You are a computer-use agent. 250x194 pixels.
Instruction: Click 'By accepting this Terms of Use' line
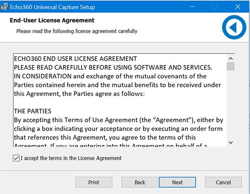tap(119, 120)
